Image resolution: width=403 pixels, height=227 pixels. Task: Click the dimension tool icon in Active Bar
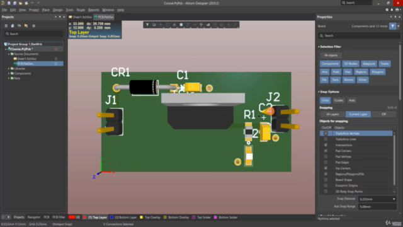pos(221,25)
